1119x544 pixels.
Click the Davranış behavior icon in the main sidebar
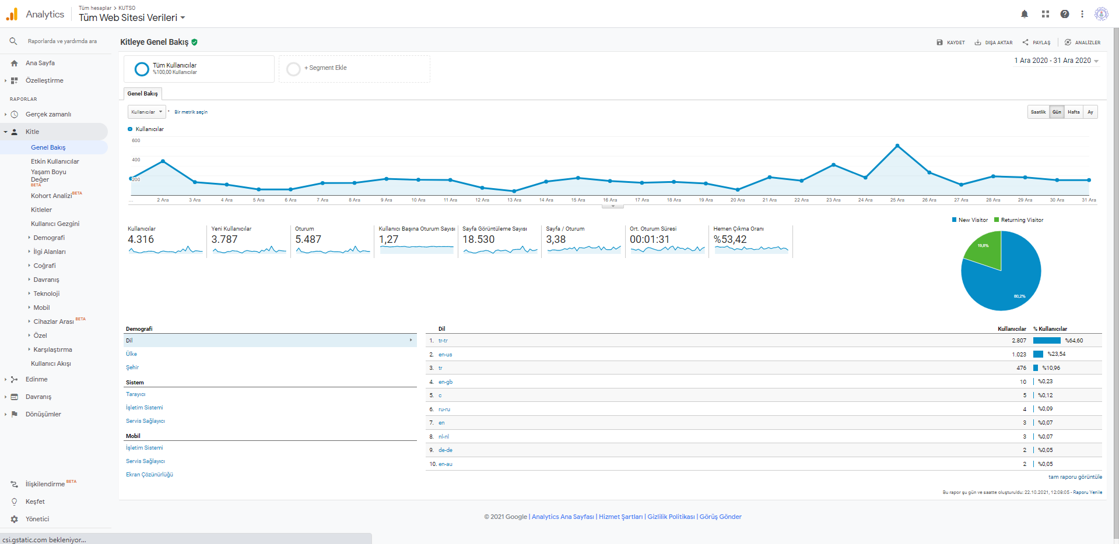click(x=14, y=397)
